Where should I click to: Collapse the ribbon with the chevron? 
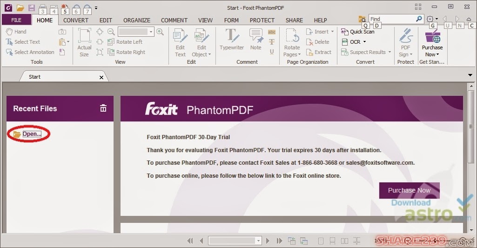(469, 19)
